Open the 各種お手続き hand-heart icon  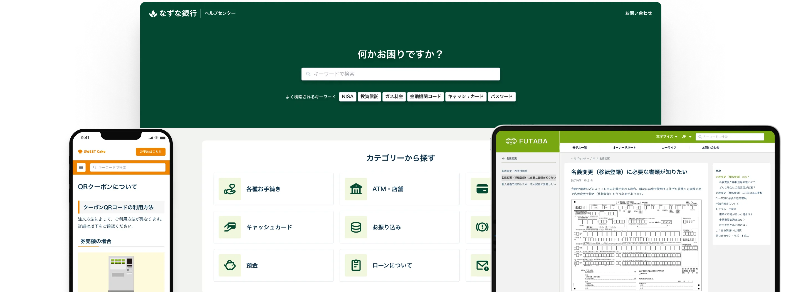click(230, 189)
